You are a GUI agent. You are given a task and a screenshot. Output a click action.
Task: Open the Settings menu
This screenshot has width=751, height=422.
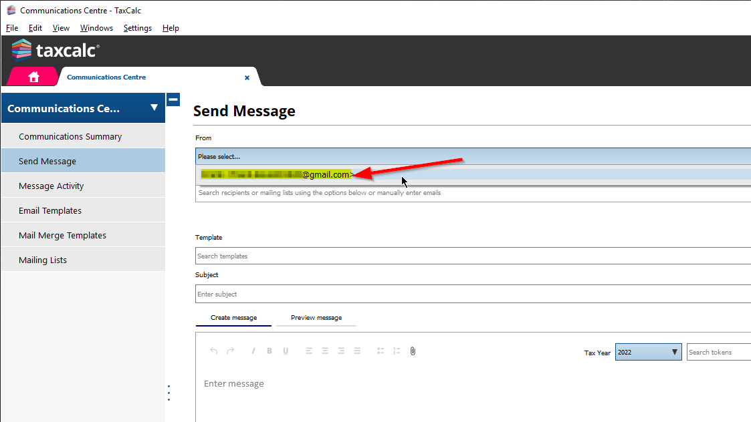pyautogui.click(x=138, y=28)
